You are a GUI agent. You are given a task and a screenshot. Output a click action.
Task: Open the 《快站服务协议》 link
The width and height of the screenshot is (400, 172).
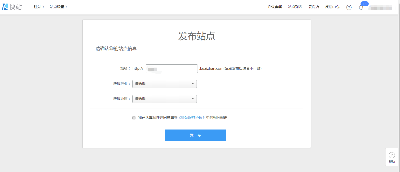click(192, 118)
